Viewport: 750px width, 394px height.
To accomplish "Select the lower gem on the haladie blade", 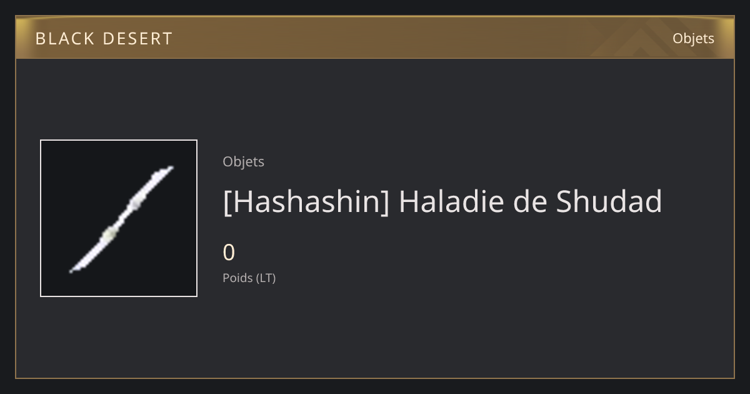I will [109, 235].
